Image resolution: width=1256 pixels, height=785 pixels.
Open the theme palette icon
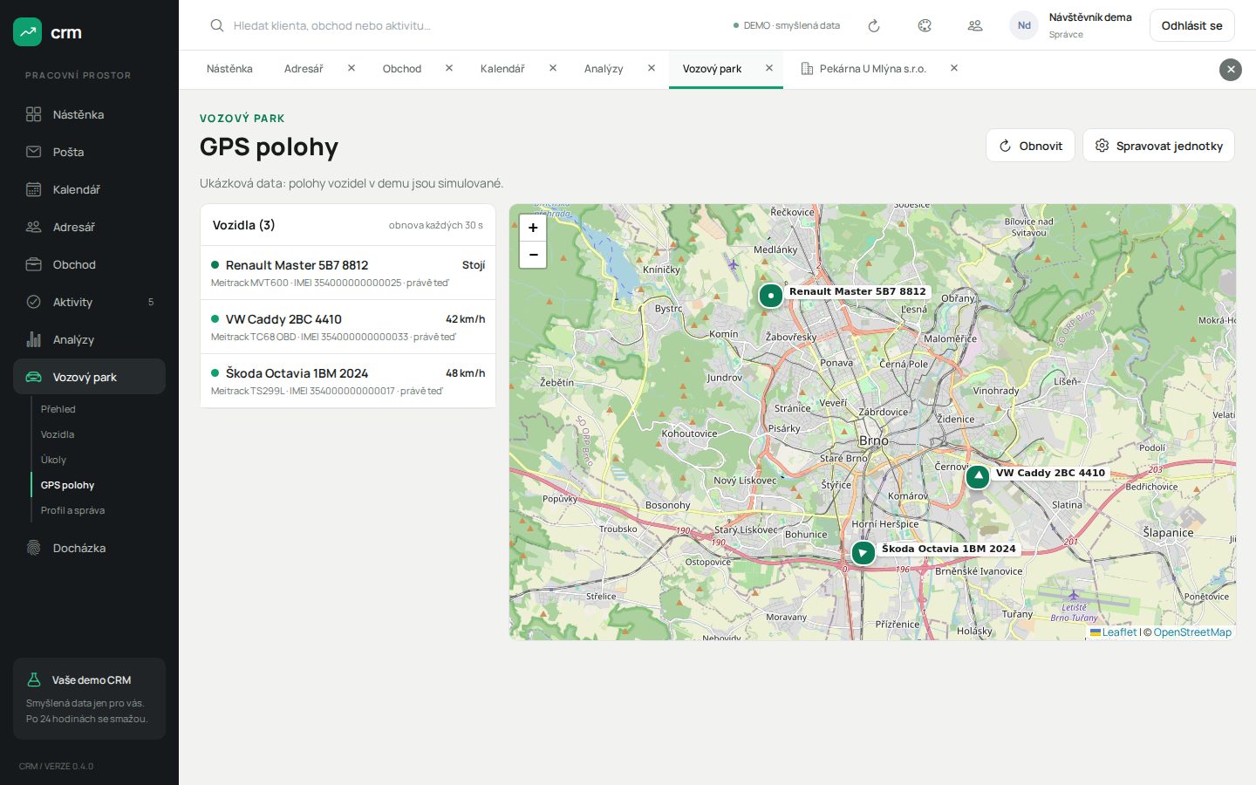[x=925, y=25]
